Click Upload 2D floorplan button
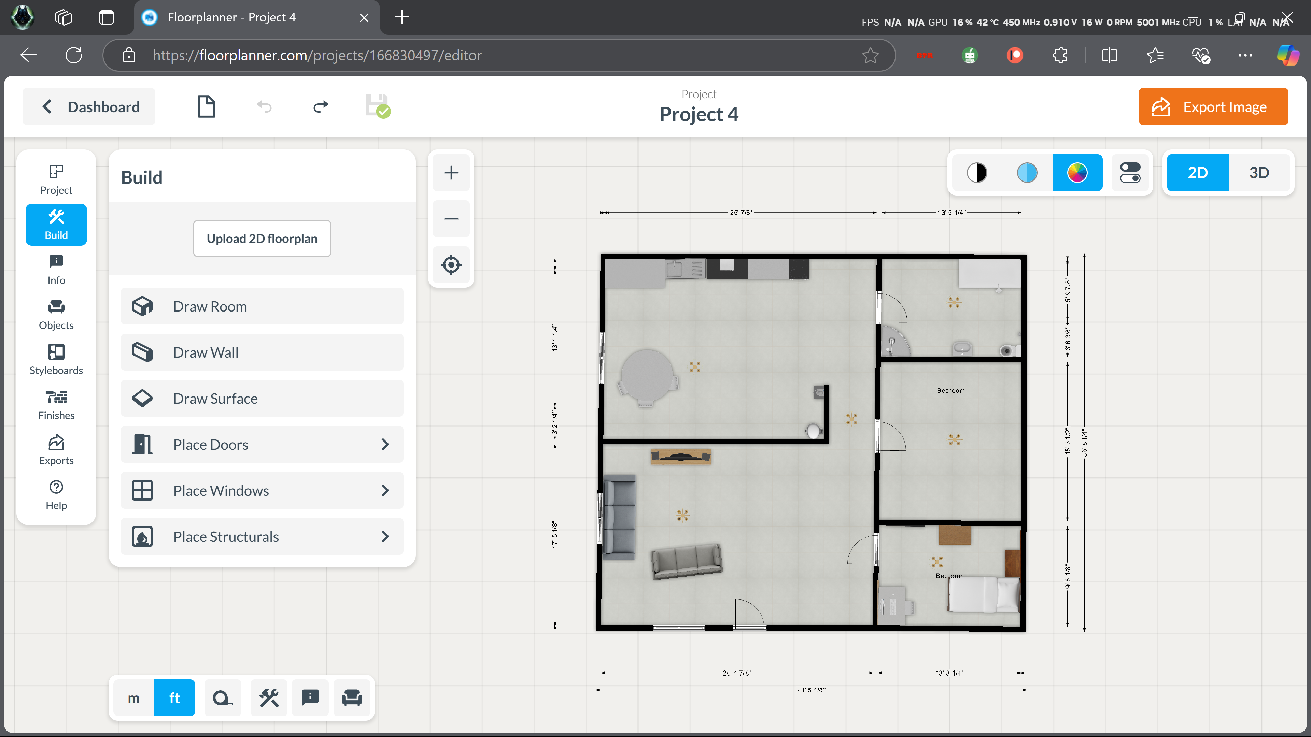 pos(262,239)
